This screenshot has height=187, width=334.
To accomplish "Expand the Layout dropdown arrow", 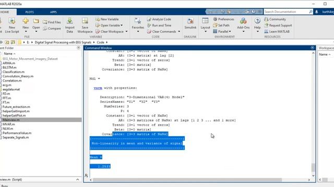I will (205, 32).
